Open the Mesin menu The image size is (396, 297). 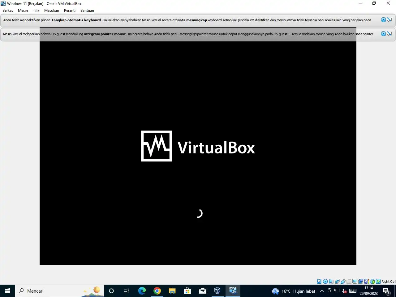[23, 10]
